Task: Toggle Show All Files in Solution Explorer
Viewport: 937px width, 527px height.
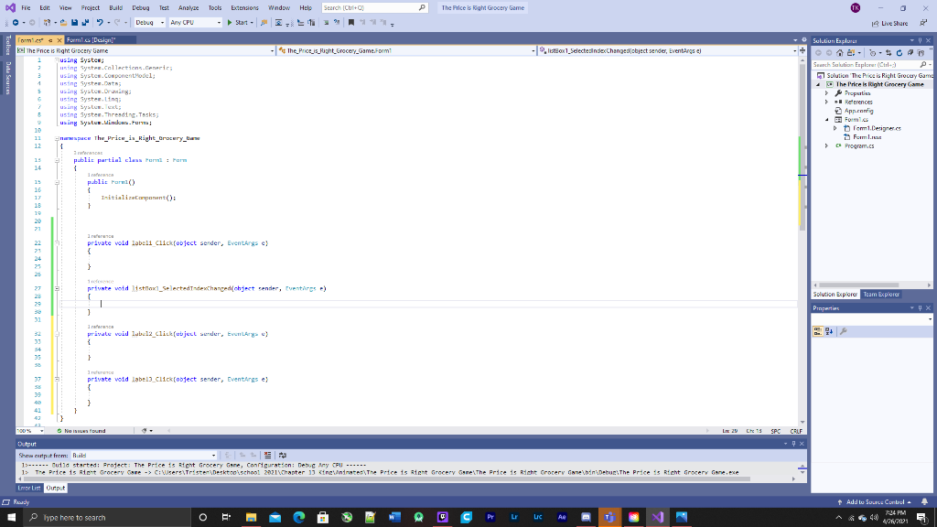Action: pyautogui.click(x=911, y=53)
